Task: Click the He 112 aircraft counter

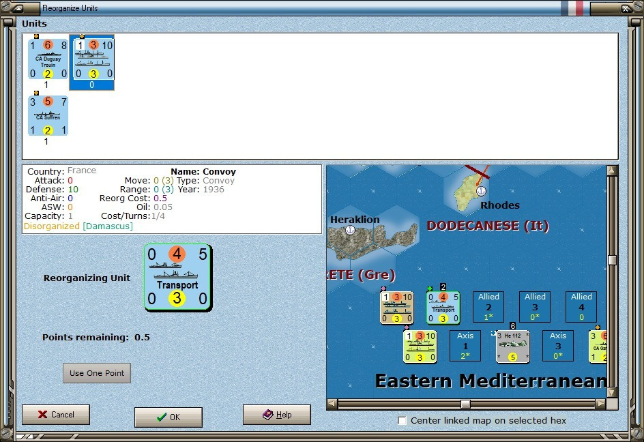Action: (x=512, y=347)
